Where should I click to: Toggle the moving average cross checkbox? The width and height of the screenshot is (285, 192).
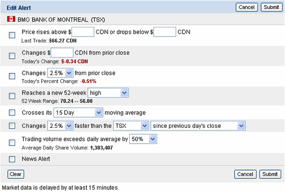point(12,112)
